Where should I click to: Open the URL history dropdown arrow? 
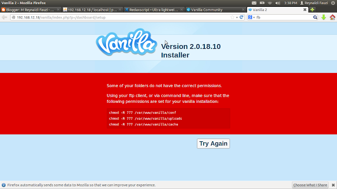tap(237, 17)
